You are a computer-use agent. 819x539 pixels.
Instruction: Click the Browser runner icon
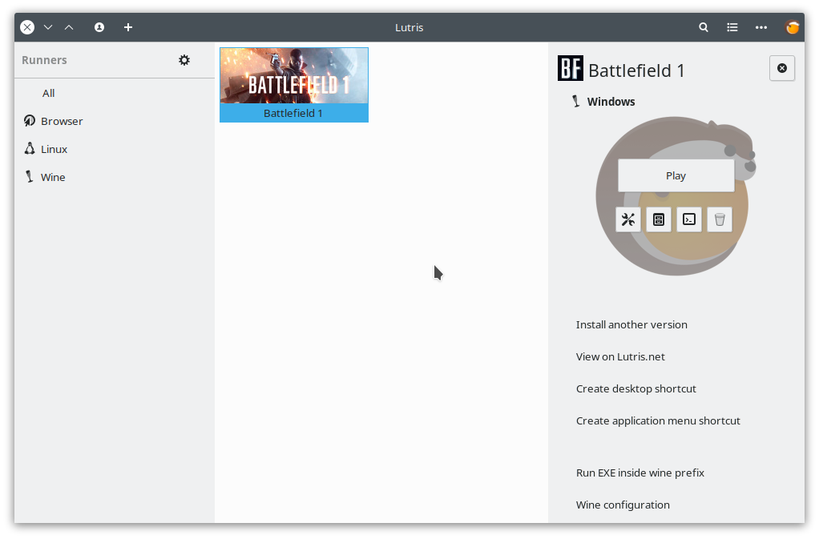pyautogui.click(x=30, y=120)
